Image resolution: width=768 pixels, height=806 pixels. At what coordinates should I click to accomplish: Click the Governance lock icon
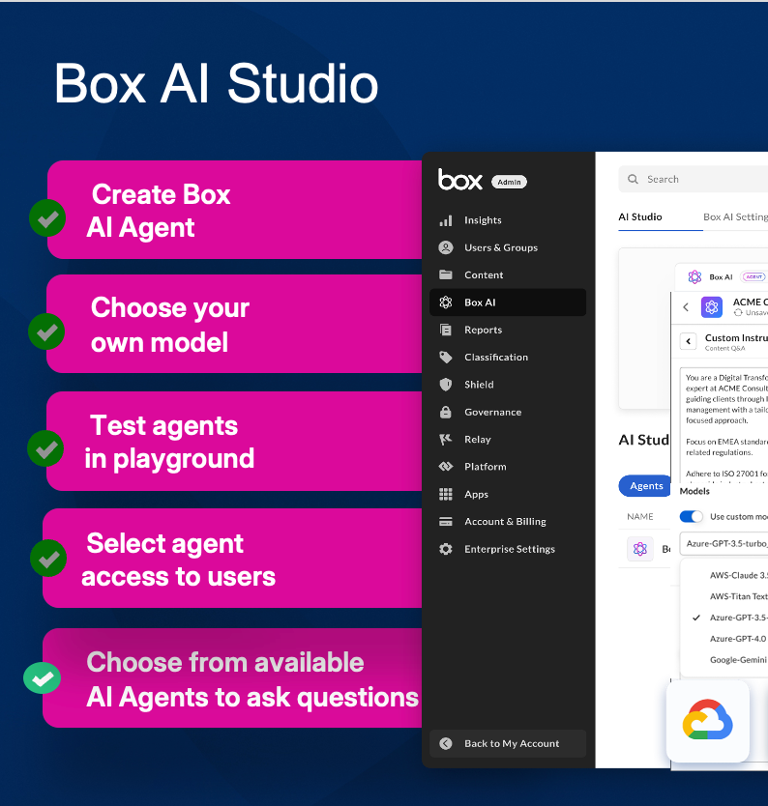446,412
